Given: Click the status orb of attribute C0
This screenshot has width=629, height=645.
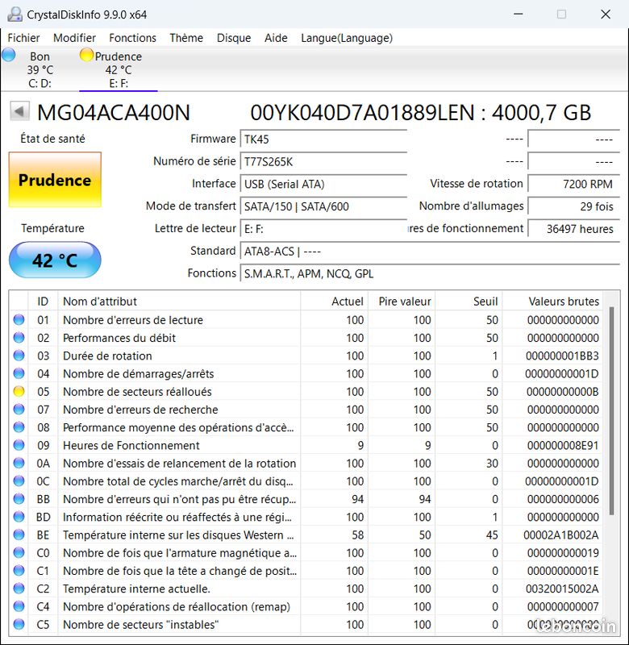Looking at the screenshot, I should [19, 552].
